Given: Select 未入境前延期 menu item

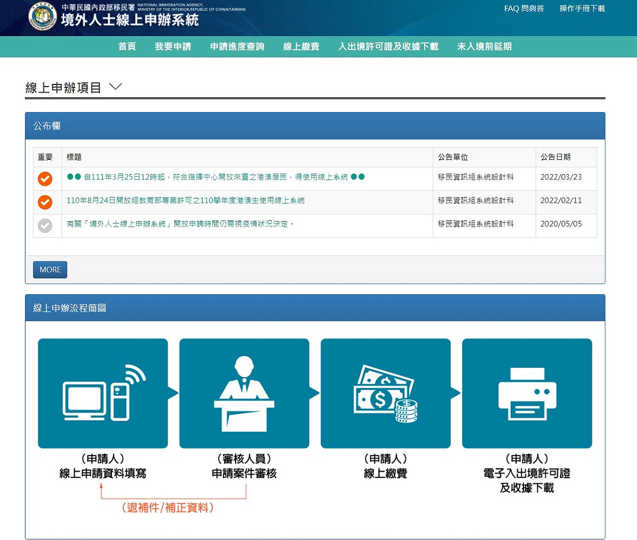Looking at the screenshot, I should point(485,47).
